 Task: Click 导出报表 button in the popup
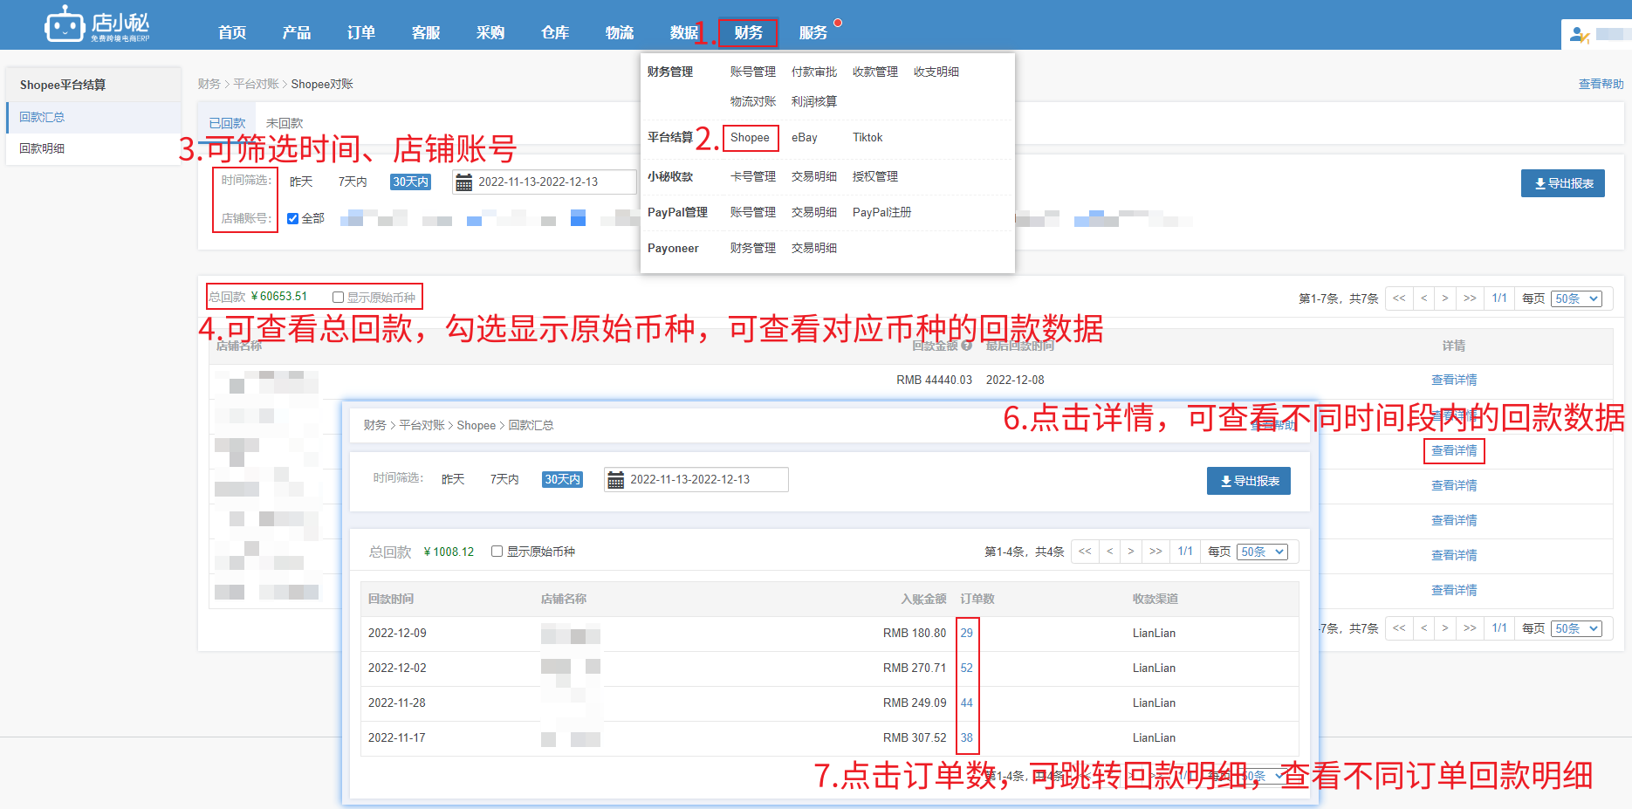1249,481
